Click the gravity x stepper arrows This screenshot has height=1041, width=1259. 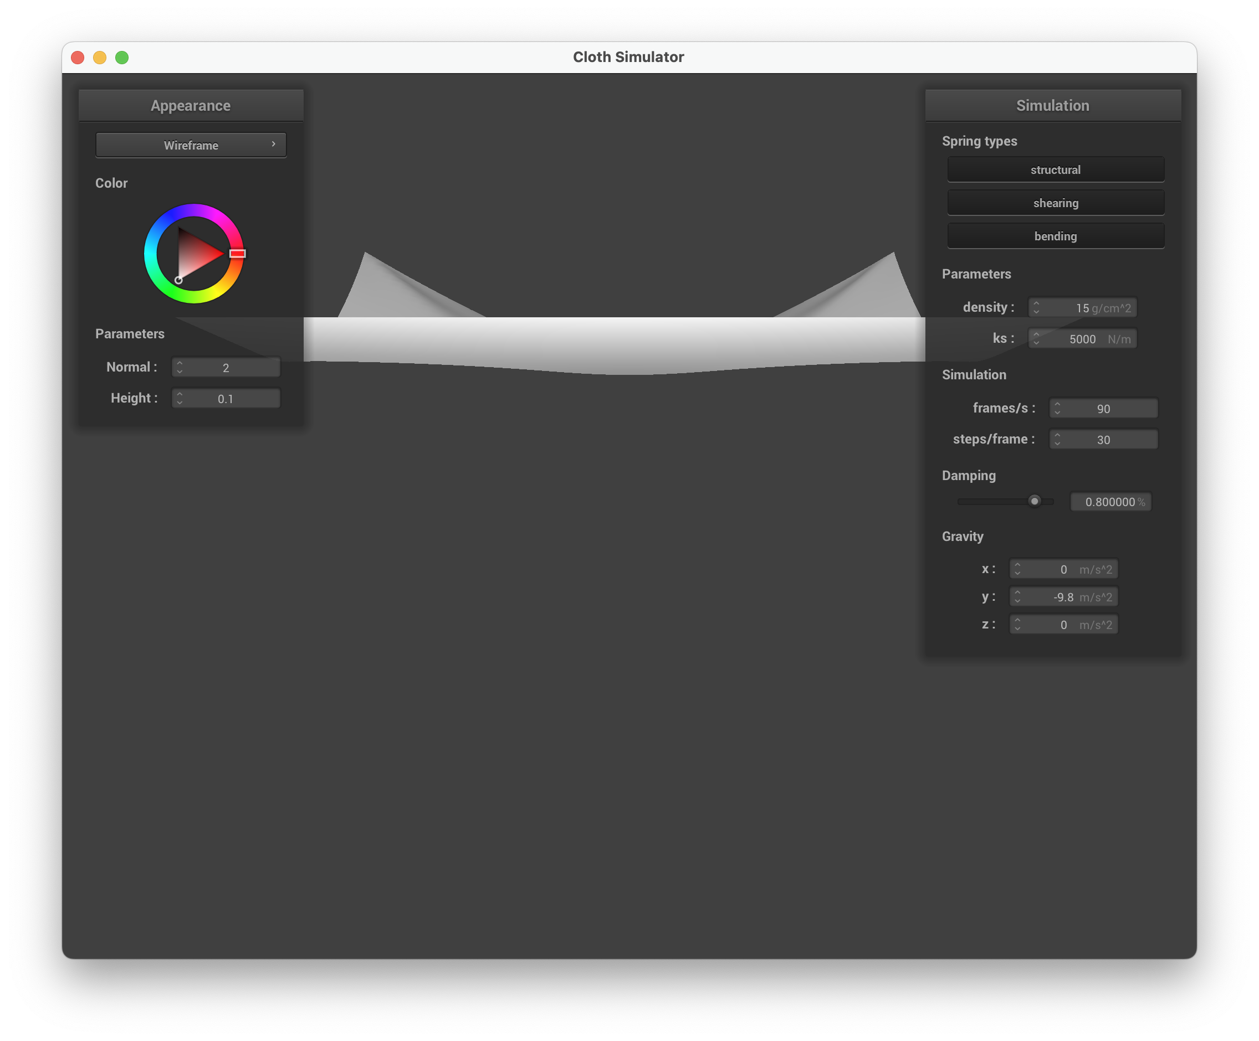(1017, 570)
